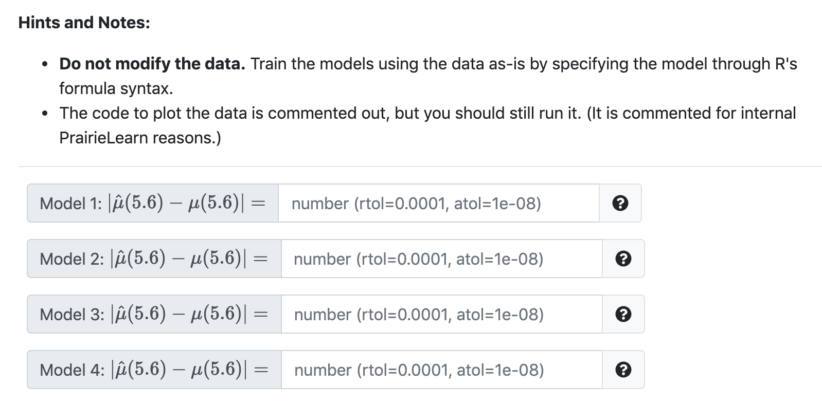Select the Model 4 label area
Screen dimensions: 822x404
154,370
